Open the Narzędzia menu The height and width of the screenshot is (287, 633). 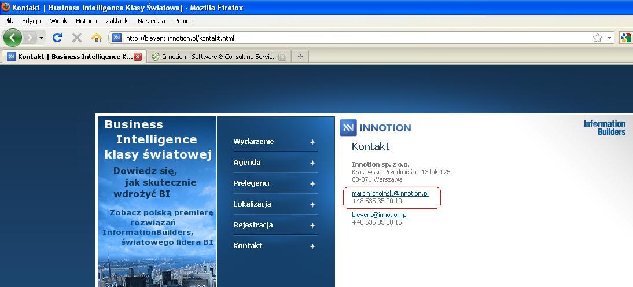tap(152, 21)
